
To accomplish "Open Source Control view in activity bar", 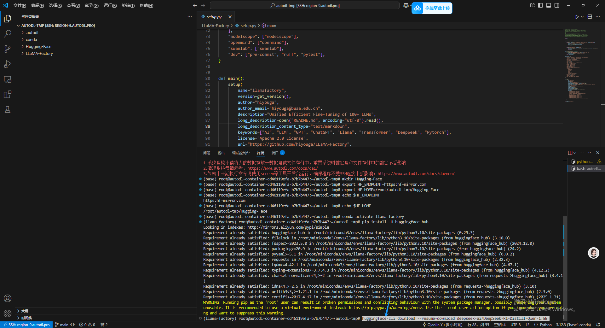I will tap(8, 49).
